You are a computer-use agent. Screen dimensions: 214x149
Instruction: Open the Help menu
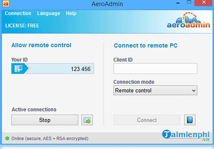(x=71, y=13)
